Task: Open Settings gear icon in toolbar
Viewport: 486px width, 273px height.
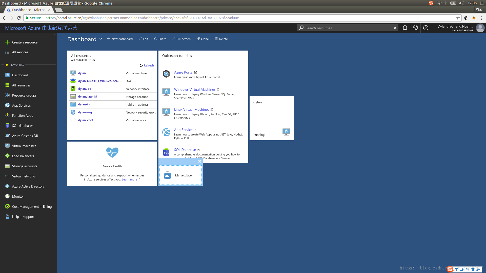Action: click(415, 28)
